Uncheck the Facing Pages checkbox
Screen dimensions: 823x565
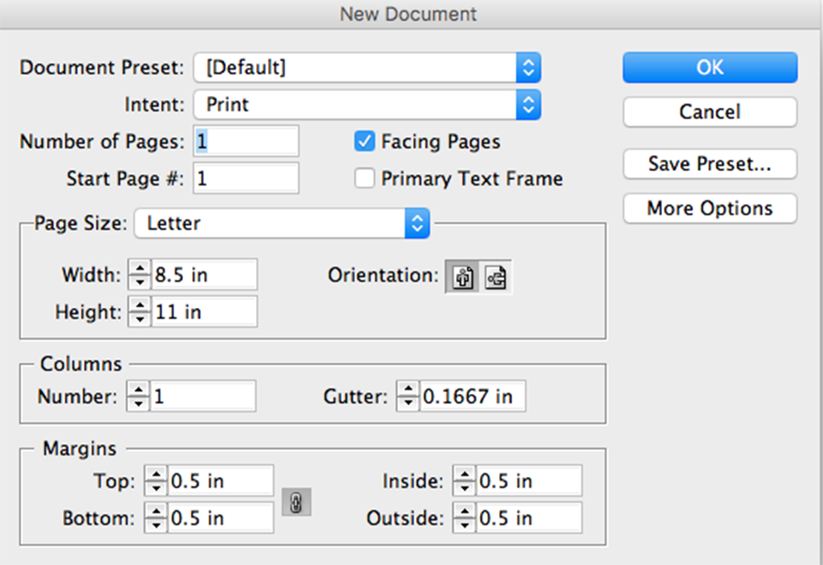(365, 142)
